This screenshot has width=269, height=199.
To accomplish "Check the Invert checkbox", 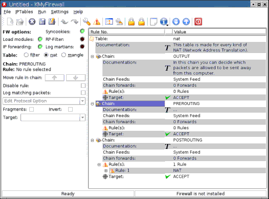I will pos(70,110).
